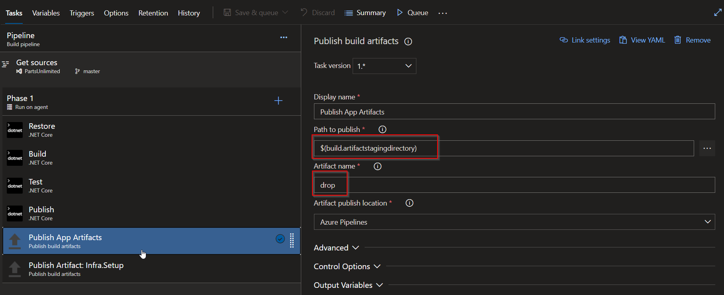Open the Artifact publish location dropdown
Screen dimensions: 724x295
pos(514,222)
